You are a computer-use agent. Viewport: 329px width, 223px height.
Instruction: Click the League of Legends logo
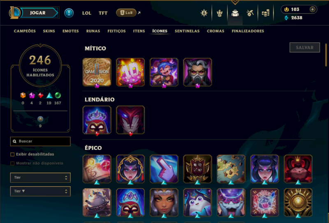pyautogui.click(x=14, y=13)
